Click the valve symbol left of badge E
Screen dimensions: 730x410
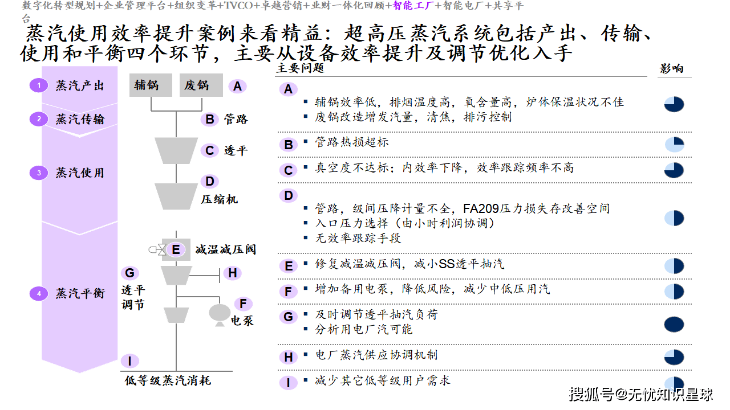[157, 249]
